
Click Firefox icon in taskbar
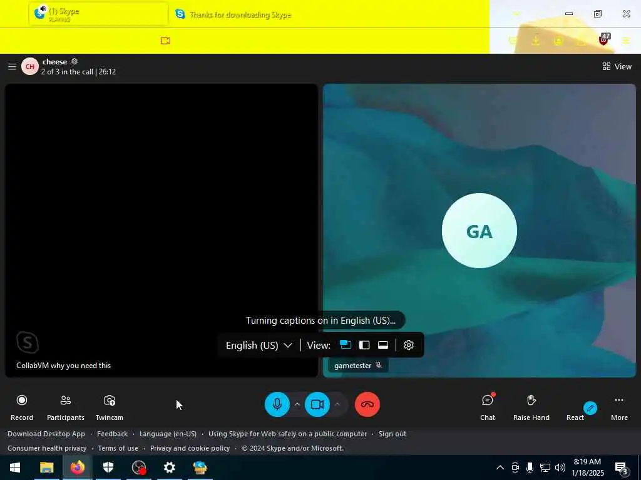77,467
